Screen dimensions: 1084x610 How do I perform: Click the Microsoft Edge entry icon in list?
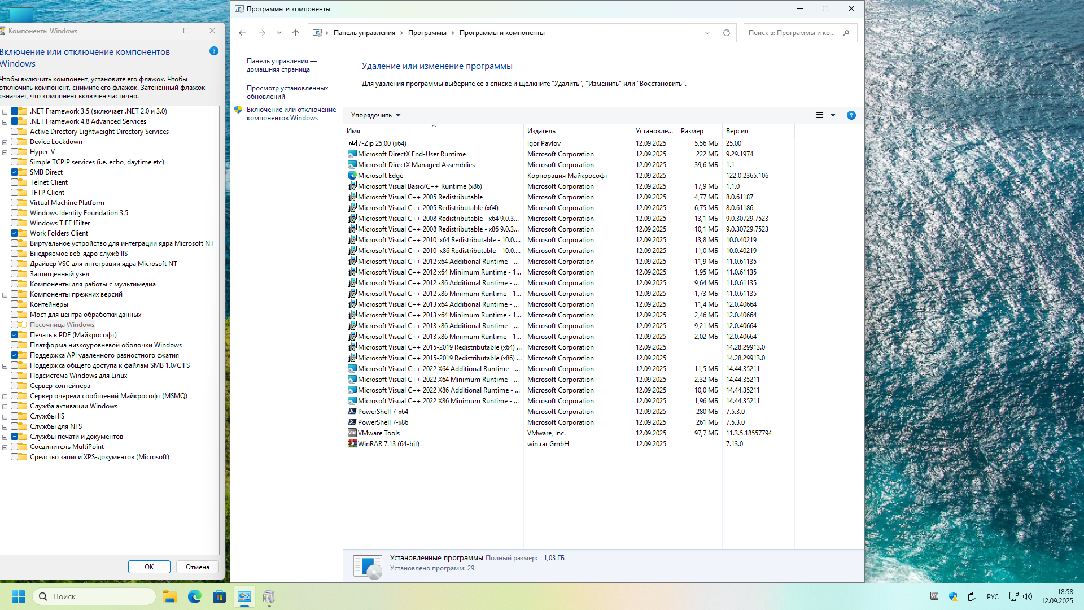352,176
